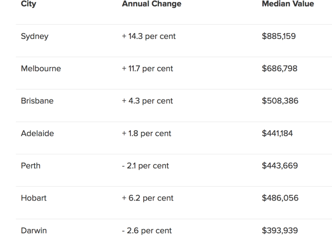The width and height of the screenshot is (332, 237).
Task: Click the Annual Change column header
Action: point(152,4)
